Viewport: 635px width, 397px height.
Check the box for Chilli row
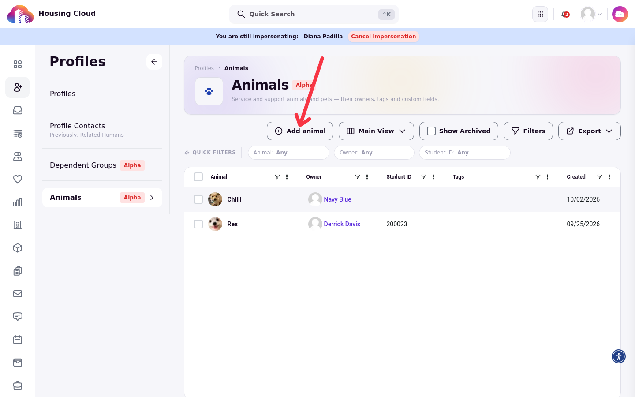[198, 199]
